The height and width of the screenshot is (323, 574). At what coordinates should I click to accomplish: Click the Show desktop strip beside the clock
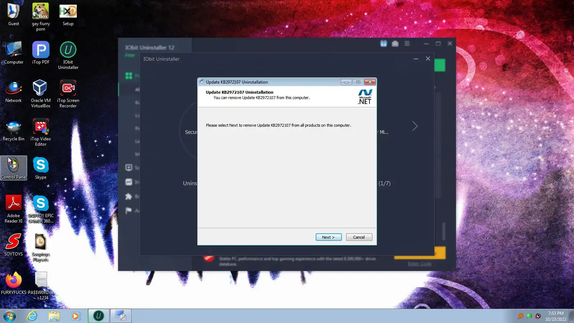tap(571, 316)
